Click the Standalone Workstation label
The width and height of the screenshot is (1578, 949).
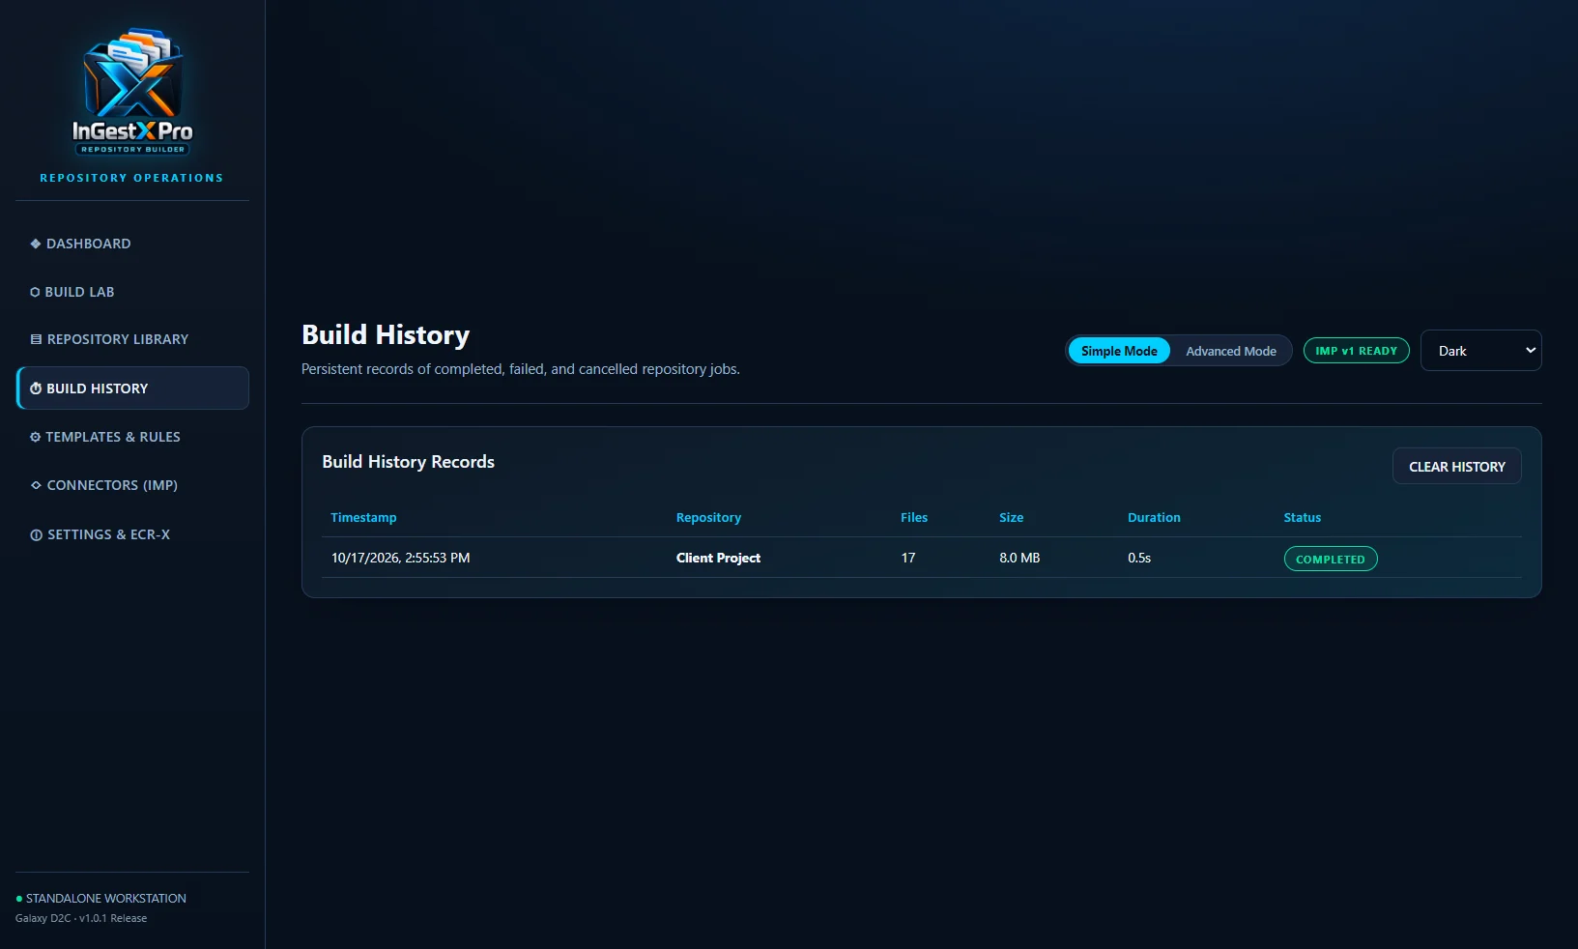106,899
